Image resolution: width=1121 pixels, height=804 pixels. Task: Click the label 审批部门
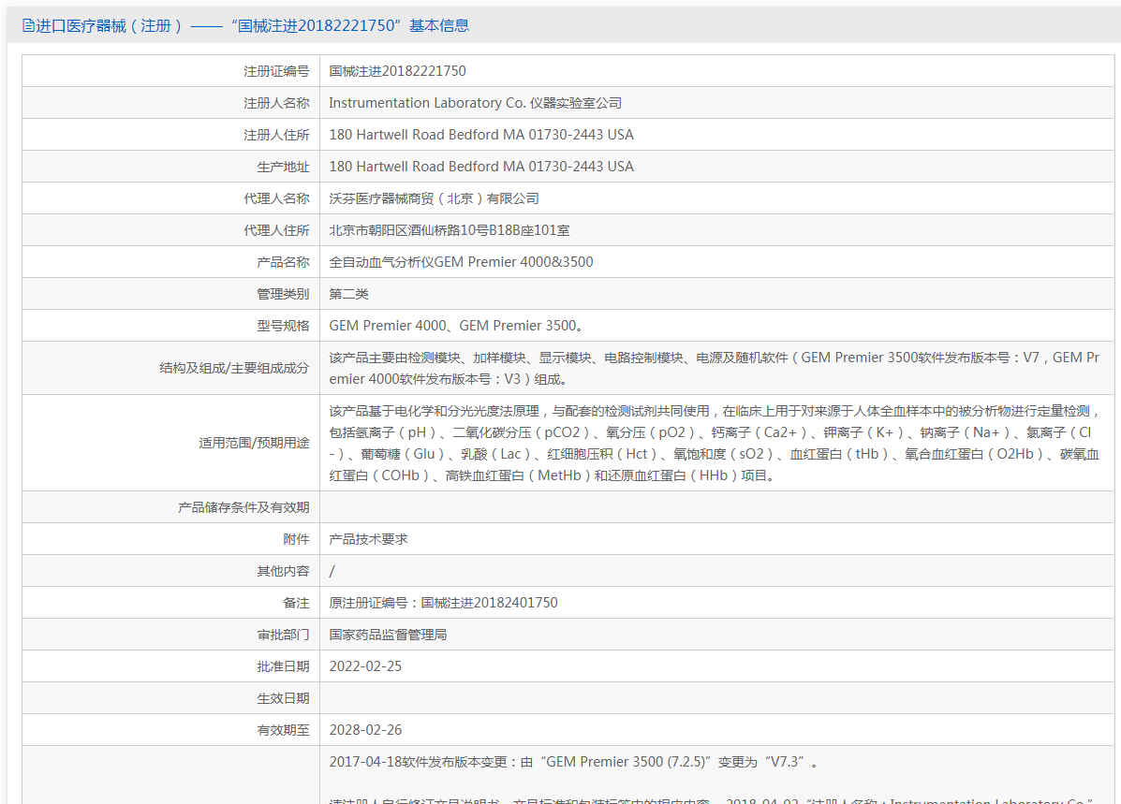[x=283, y=635]
